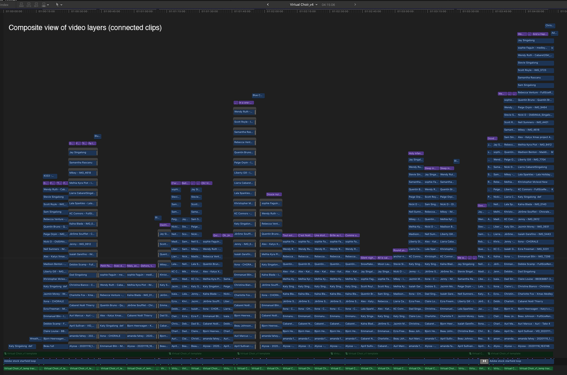Select the Jazmin Morey - IMG_3931 clip
This screenshot has width=567, height=375.
[535, 227]
